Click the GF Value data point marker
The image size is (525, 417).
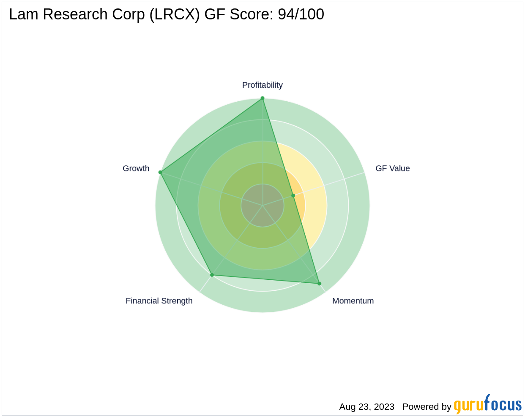(x=293, y=195)
